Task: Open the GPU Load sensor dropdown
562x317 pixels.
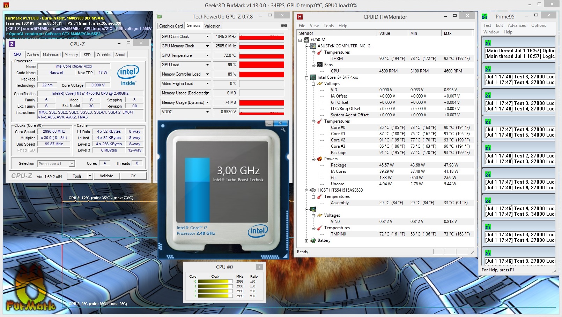Action: (x=207, y=65)
